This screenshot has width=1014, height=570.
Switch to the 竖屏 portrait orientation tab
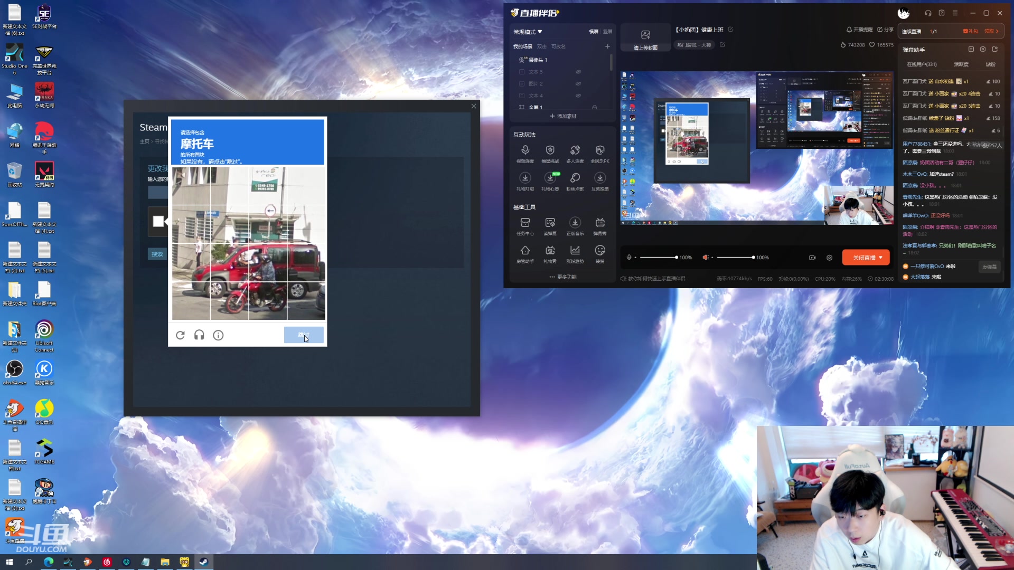(608, 32)
